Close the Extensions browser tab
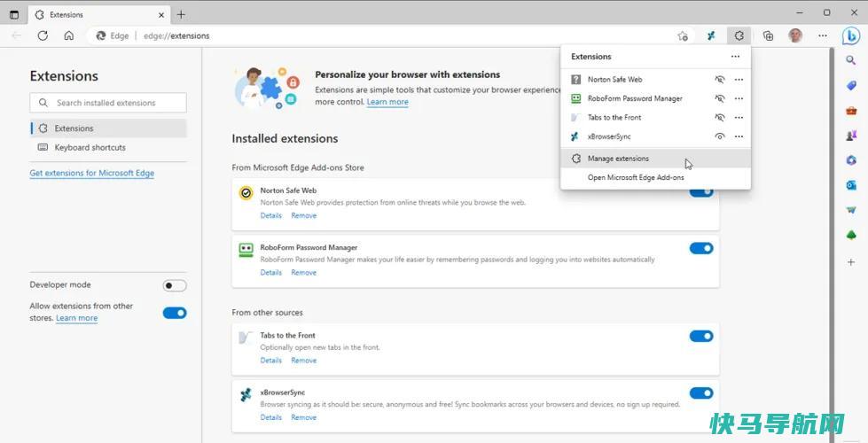The image size is (868, 443). (161, 15)
